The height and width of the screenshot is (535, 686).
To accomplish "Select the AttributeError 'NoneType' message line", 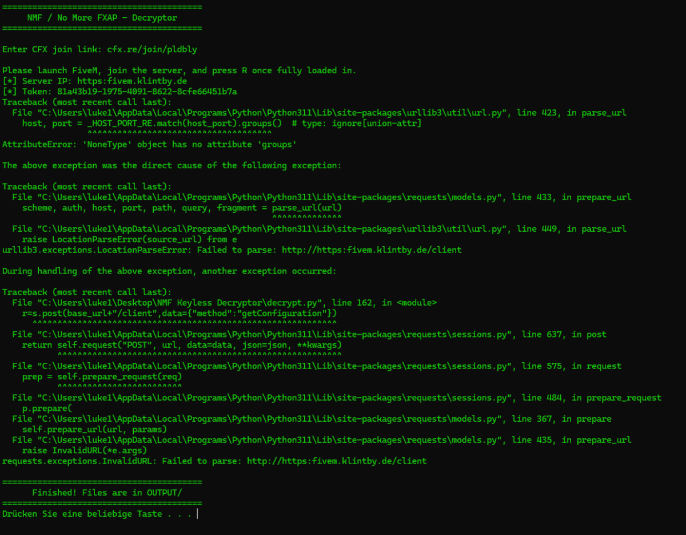I will (x=149, y=144).
